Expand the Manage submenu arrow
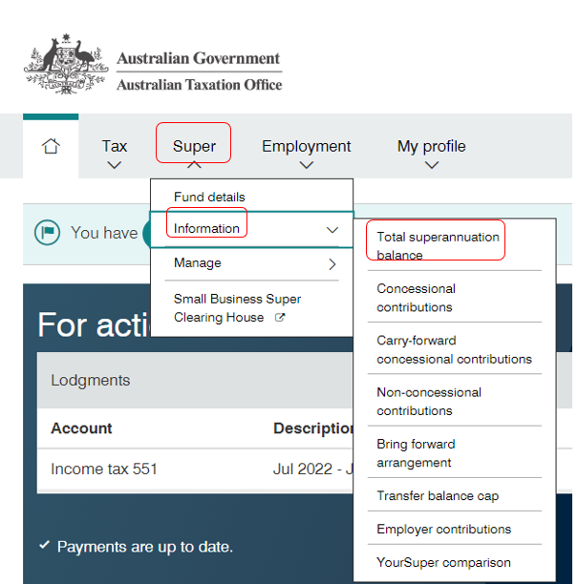The height and width of the screenshot is (584, 578). pyautogui.click(x=332, y=264)
